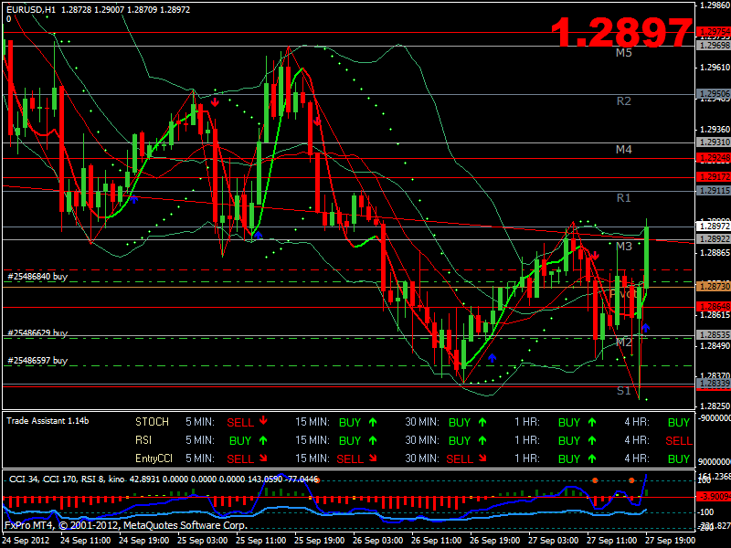Click the EntryCCI 1 HR BUY signal text
The height and width of the screenshot is (548, 731).
click(x=569, y=459)
